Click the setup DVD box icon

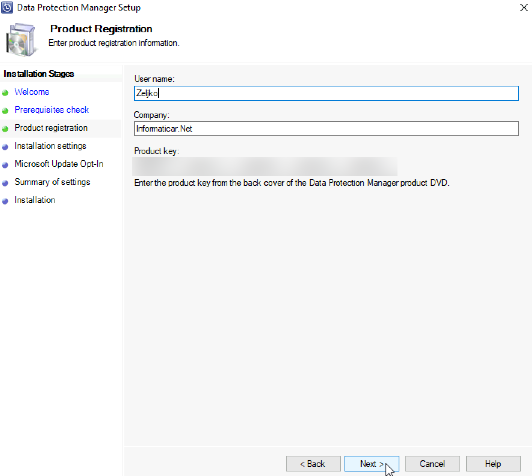point(22,40)
